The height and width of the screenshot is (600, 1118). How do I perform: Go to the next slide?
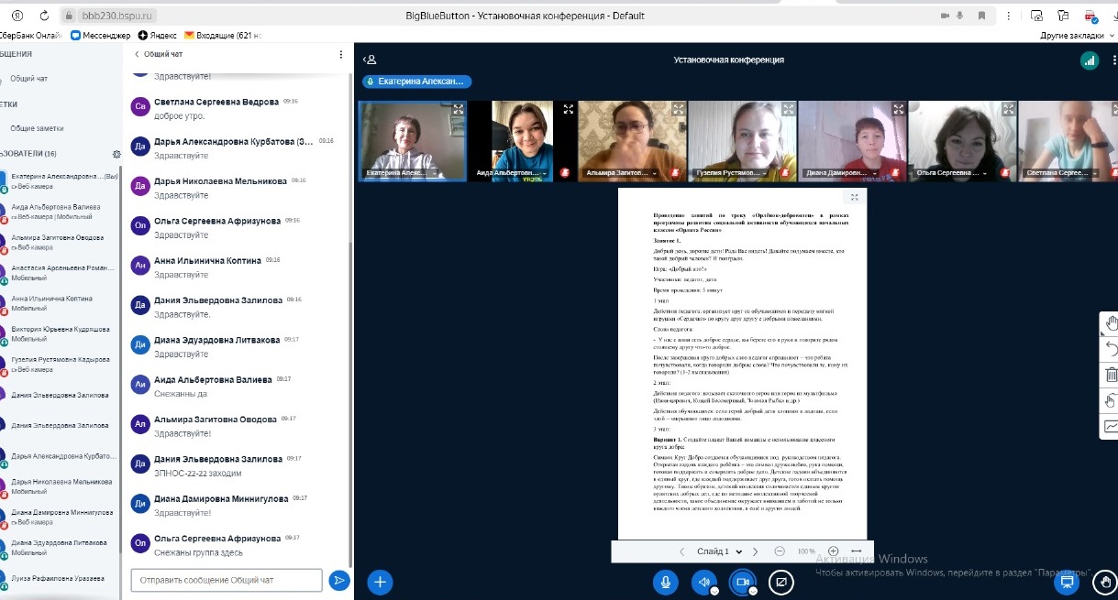coord(755,551)
